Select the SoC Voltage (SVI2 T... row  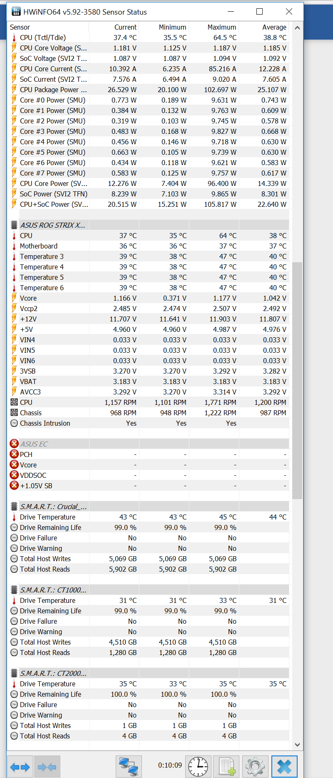click(148, 58)
